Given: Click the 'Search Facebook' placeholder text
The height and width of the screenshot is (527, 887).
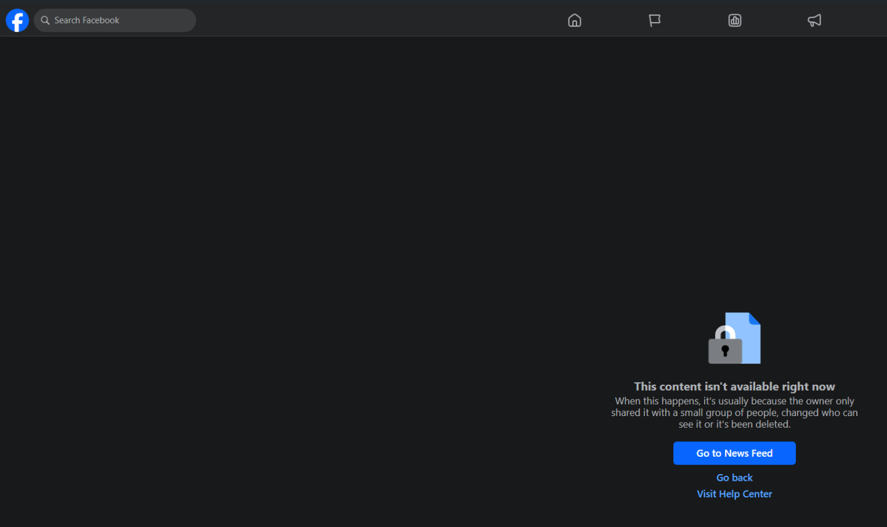Looking at the screenshot, I should coord(87,20).
